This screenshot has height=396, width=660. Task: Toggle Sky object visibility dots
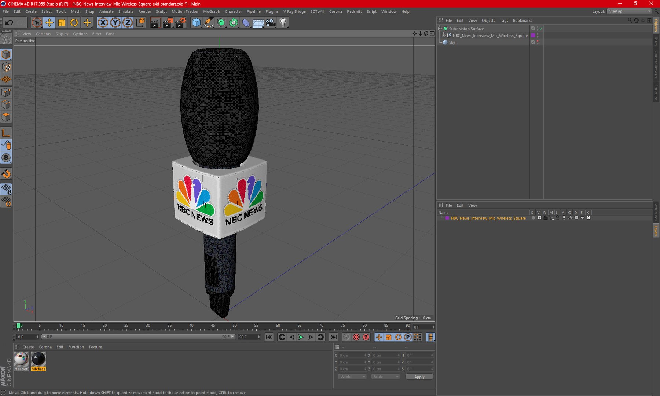click(x=538, y=42)
